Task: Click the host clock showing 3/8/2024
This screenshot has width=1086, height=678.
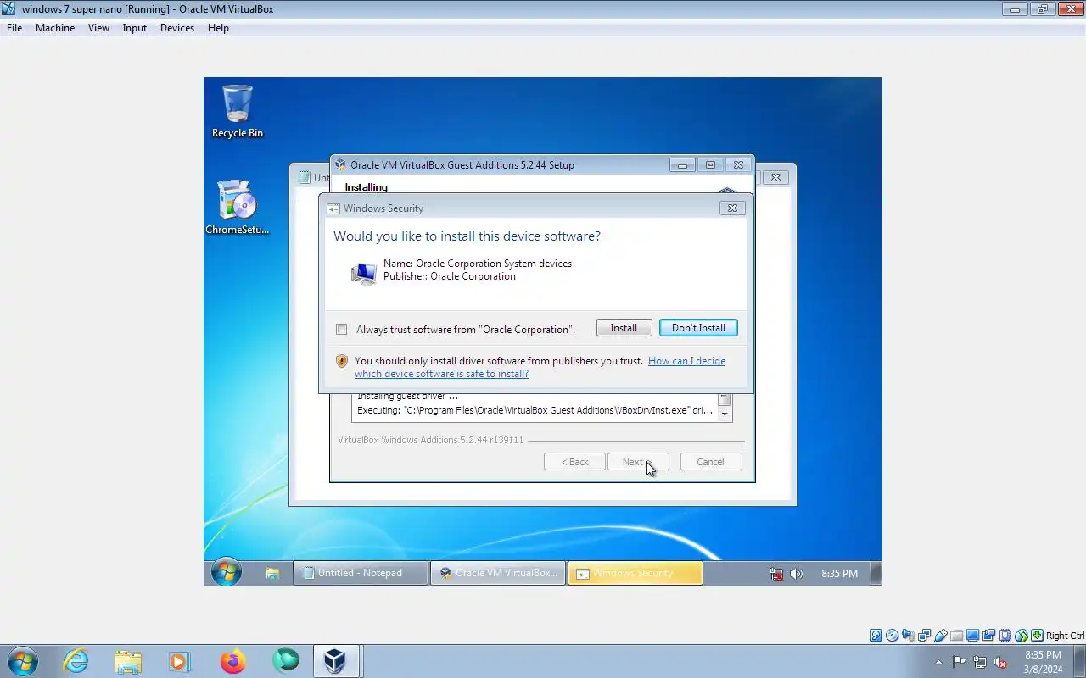Action: point(1043,662)
